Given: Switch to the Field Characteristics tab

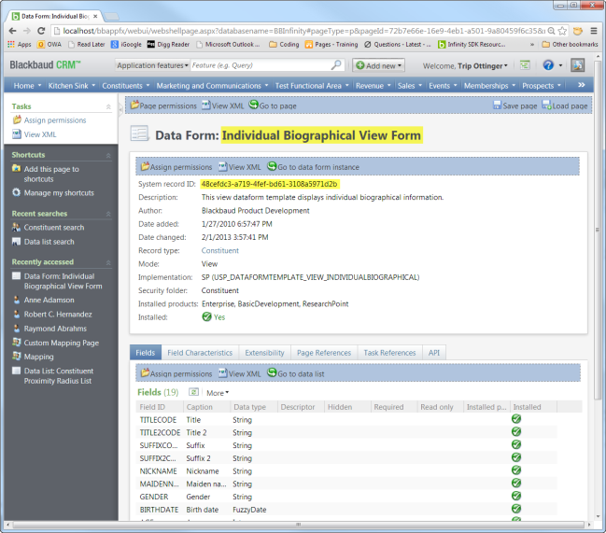Looking at the screenshot, I should [199, 353].
